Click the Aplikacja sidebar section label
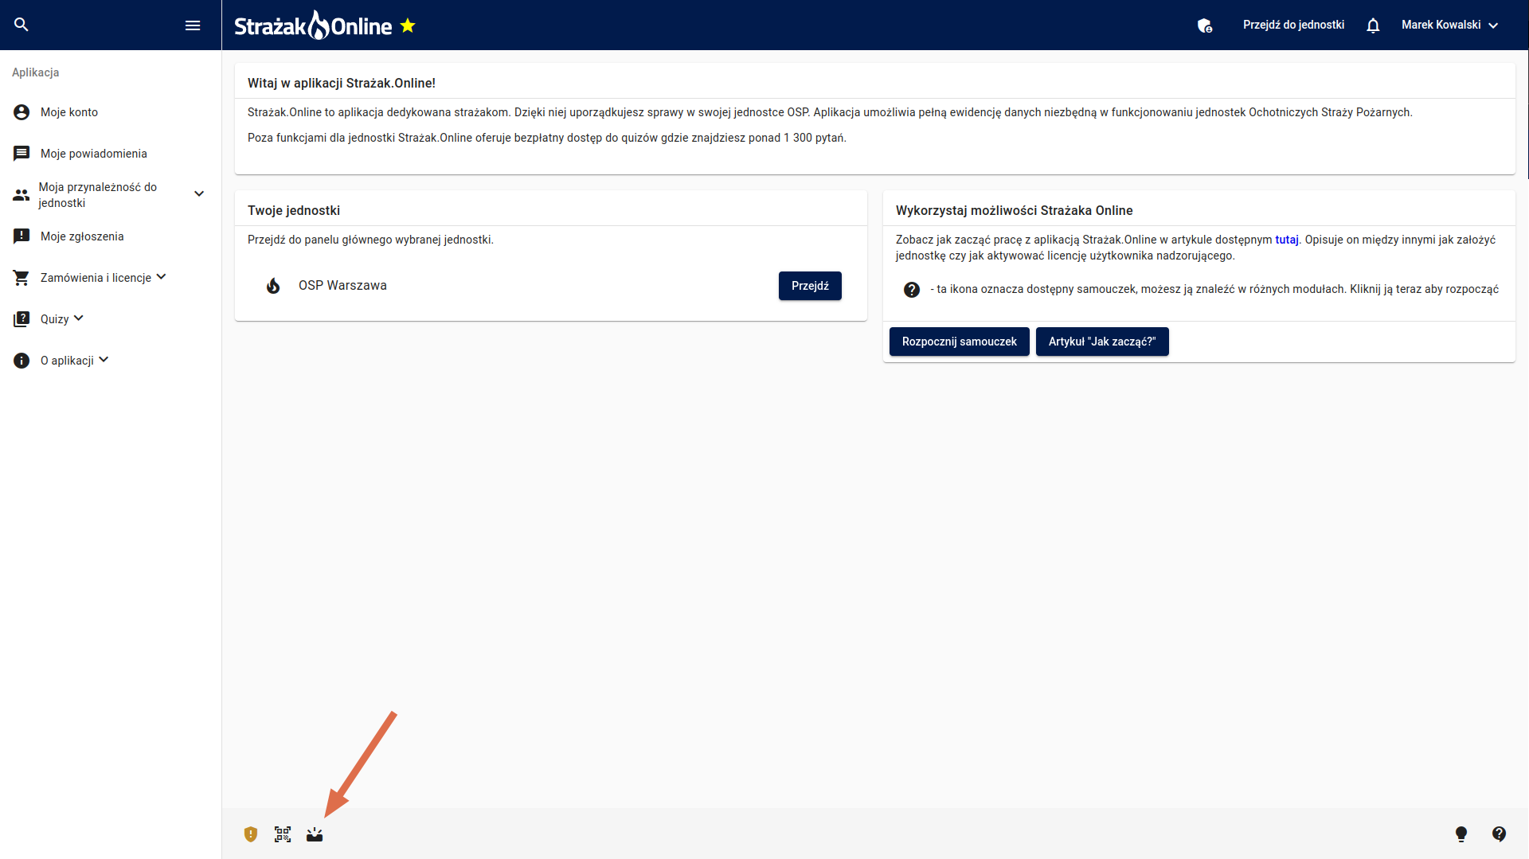This screenshot has height=859, width=1529. (x=36, y=72)
